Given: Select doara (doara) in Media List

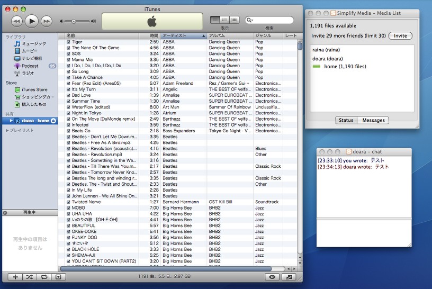Looking at the screenshot, I should pos(328,59).
